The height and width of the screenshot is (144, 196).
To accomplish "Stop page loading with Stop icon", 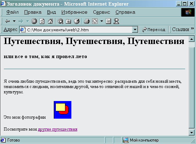I will [x=34, y=21].
